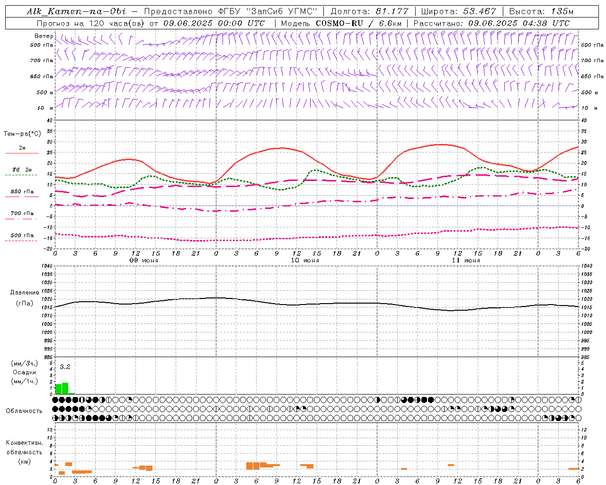Screen dimensions: 606x485
Task: Select the Td 2м dew point legend entry
Action: pyautogui.click(x=22, y=170)
